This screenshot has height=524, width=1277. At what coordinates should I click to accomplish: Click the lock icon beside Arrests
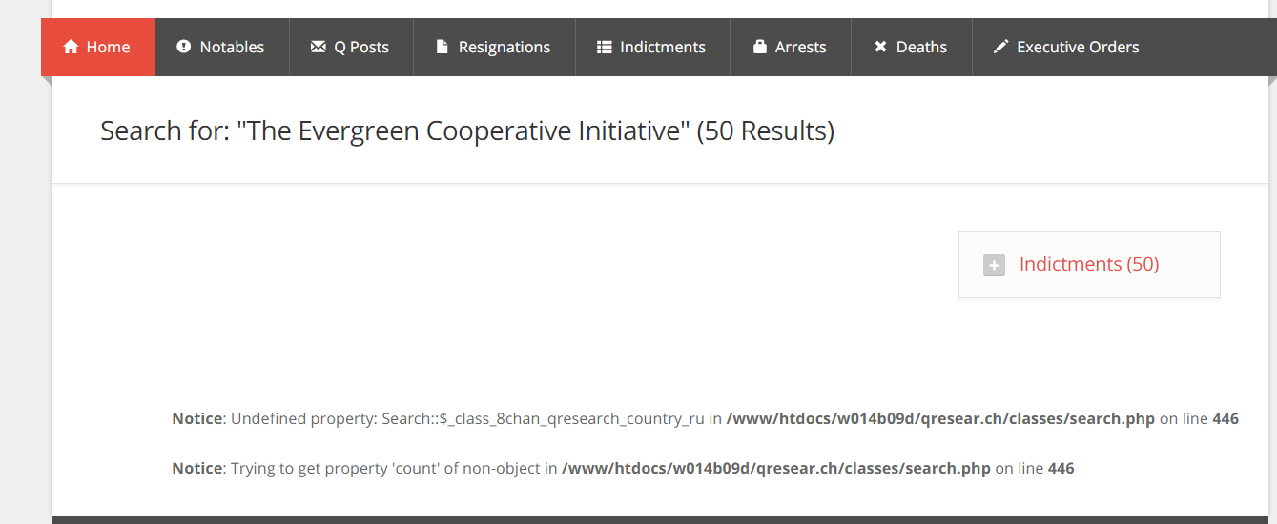(x=760, y=47)
